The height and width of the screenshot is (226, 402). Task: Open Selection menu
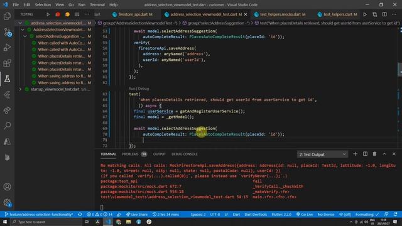43,4
